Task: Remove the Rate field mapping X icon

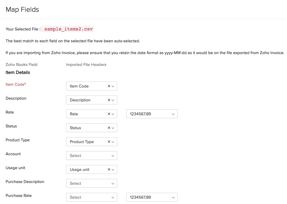Action: click(109, 114)
